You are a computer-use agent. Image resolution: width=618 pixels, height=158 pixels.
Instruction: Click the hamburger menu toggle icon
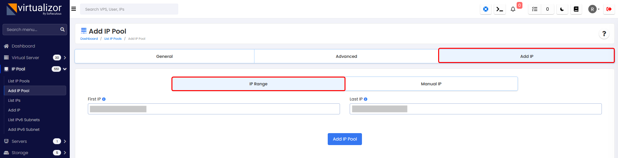tap(74, 9)
